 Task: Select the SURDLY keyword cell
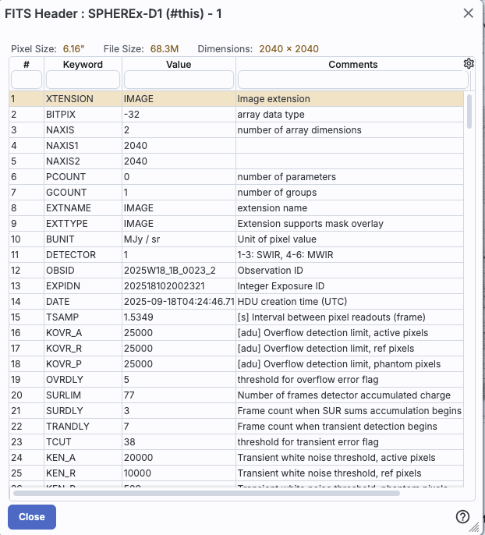83,411
